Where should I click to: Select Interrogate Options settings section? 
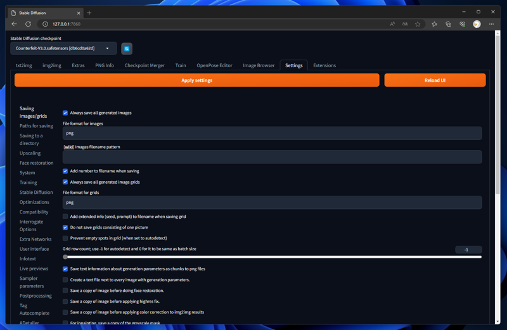click(31, 225)
